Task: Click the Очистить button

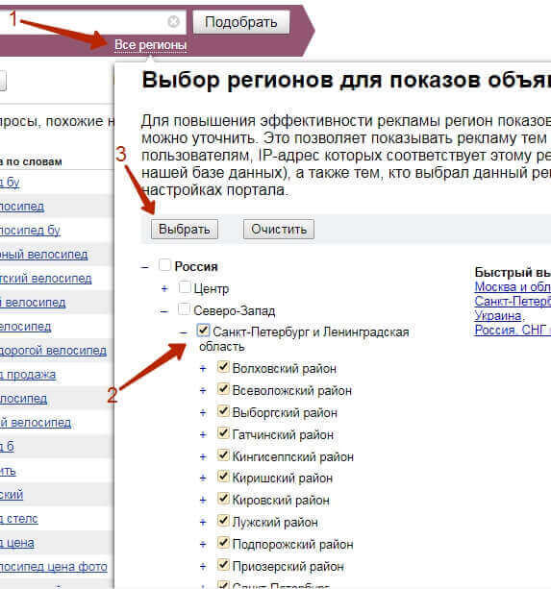Action: pyautogui.click(x=279, y=229)
